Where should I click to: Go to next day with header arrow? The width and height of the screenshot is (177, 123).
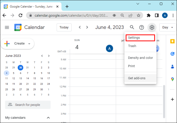87,27
